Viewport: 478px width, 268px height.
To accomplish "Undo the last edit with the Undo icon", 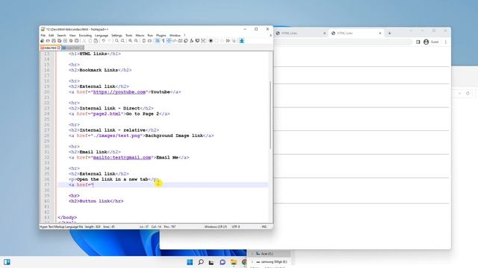I will point(104,41).
